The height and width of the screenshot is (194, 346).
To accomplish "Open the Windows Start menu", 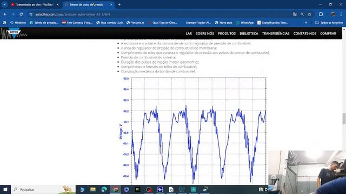I will point(5,189).
